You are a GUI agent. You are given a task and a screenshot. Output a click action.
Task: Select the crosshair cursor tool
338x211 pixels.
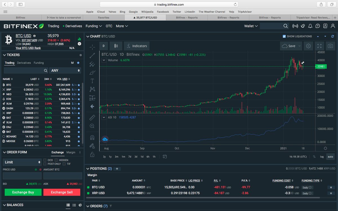[x=92, y=47]
